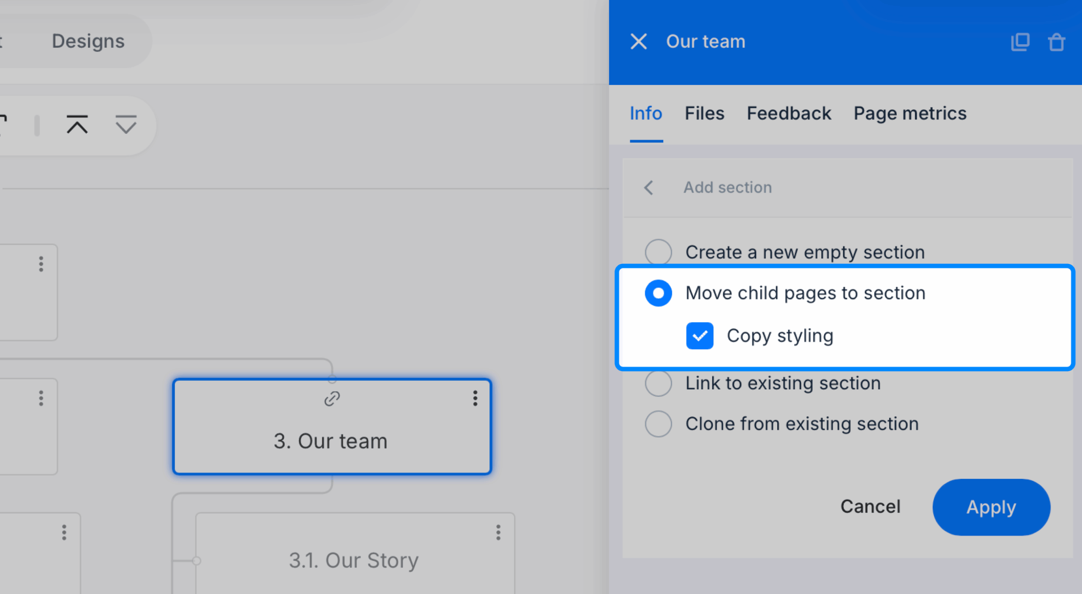Viewport: 1082px width, 594px height.
Task: Switch to the Files tab
Action: (704, 114)
